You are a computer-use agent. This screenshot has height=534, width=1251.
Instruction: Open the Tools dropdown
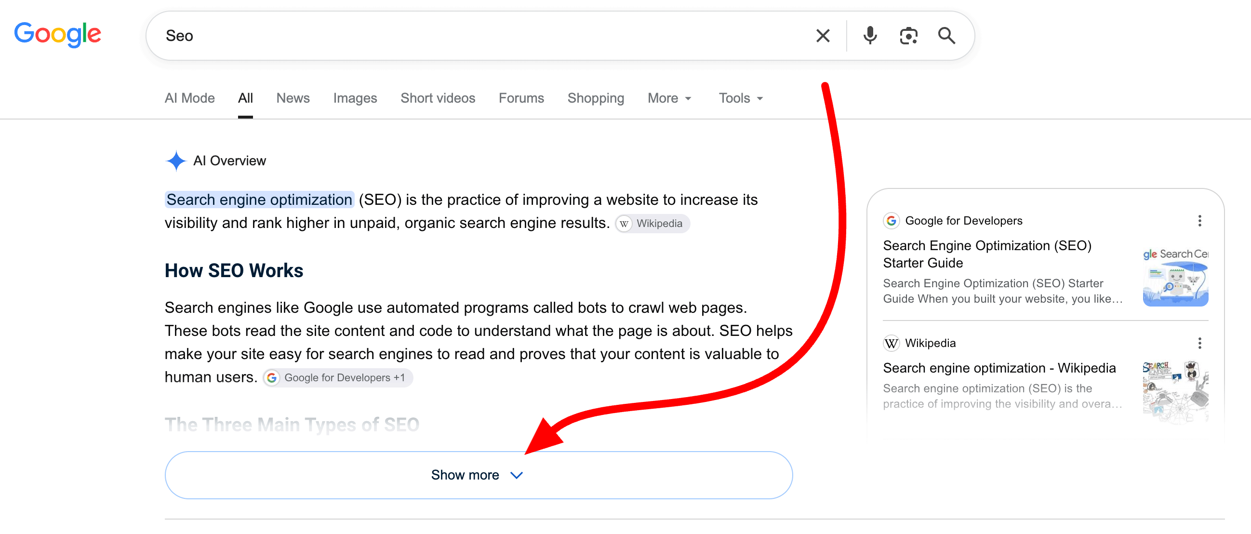pos(741,98)
